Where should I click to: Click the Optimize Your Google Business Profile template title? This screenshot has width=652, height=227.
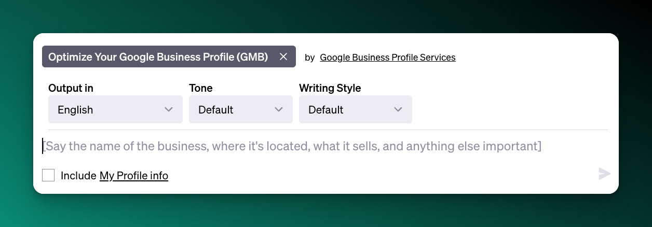[x=158, y=57]
